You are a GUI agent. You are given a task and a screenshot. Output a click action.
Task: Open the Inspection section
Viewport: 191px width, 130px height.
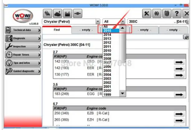click(x=23, y=47)
